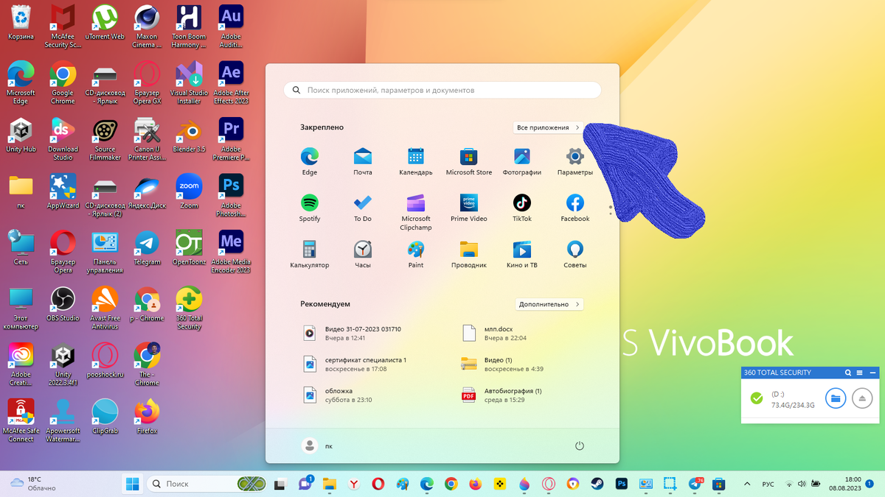Open recommended document млп.docx

494,334
